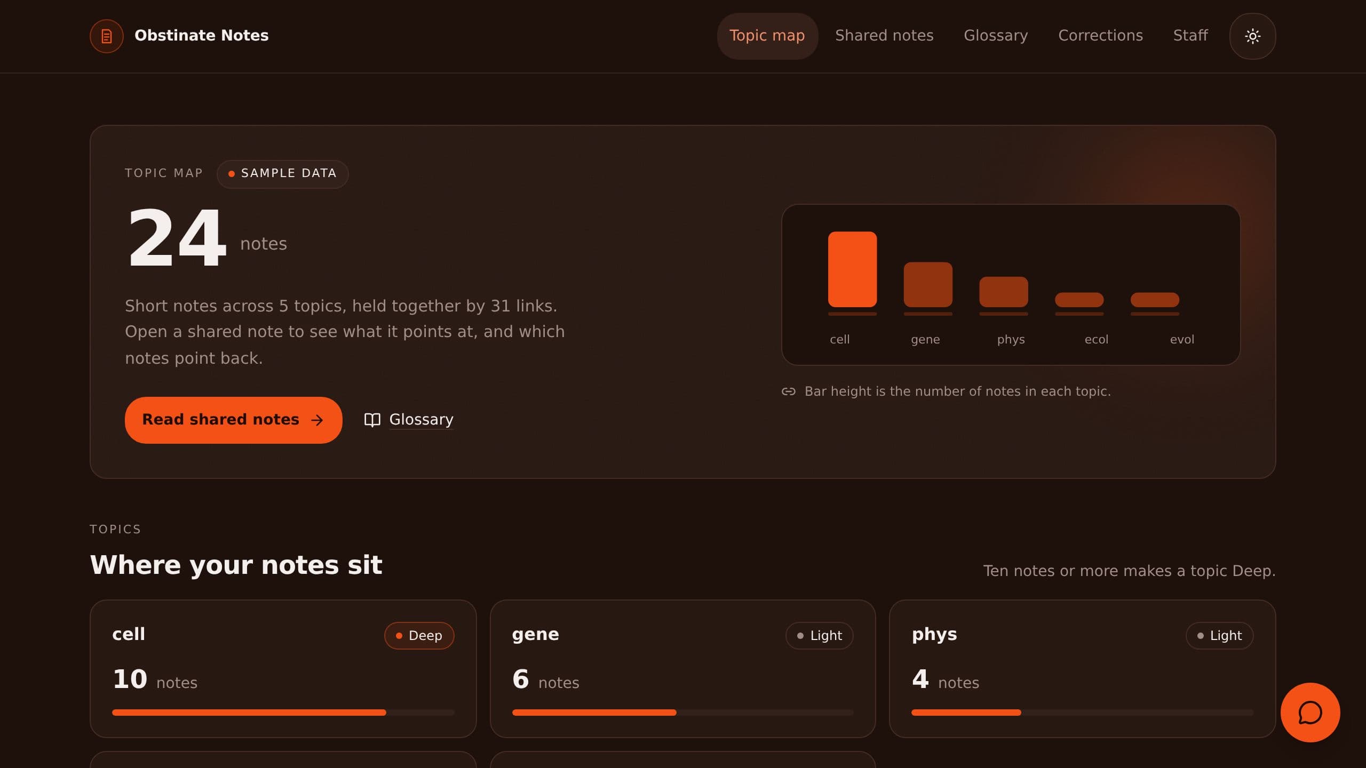The height and width of the screenshot is (768, 1366).
Task: Open the Topic map tab
Action: pyautogui.click(x=767, y=36)
